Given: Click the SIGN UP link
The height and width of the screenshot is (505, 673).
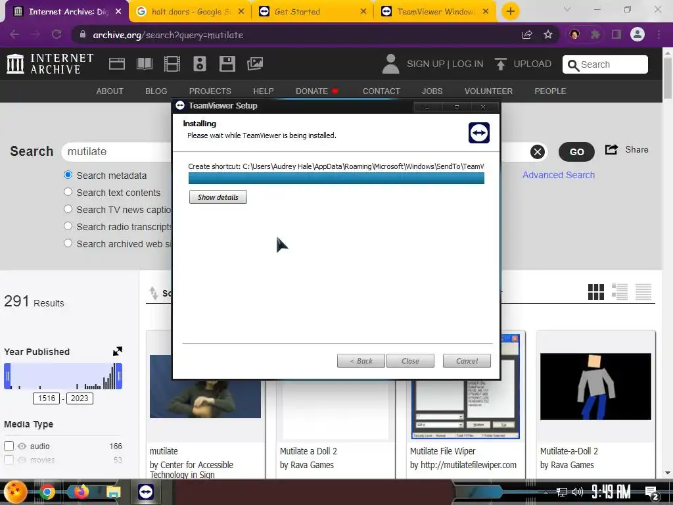Looking at the screenshot, I should pyautogui.click(x=426, y=64).
